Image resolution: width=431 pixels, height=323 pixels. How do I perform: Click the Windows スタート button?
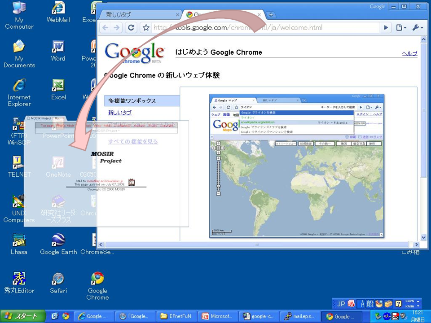[x=22, y=316]
